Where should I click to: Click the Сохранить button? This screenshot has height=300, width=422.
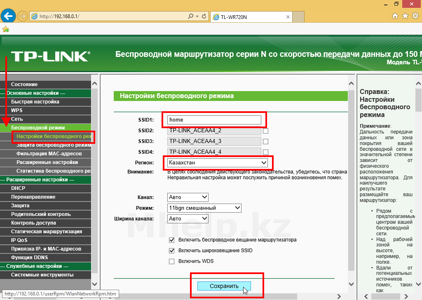pyautogui.click(x=224, y=286)
